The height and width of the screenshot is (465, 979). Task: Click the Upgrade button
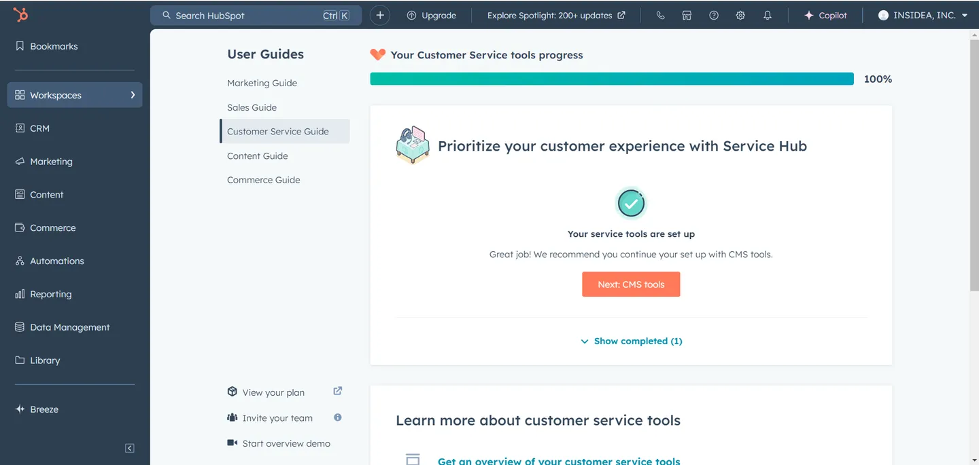pos(432,15)
